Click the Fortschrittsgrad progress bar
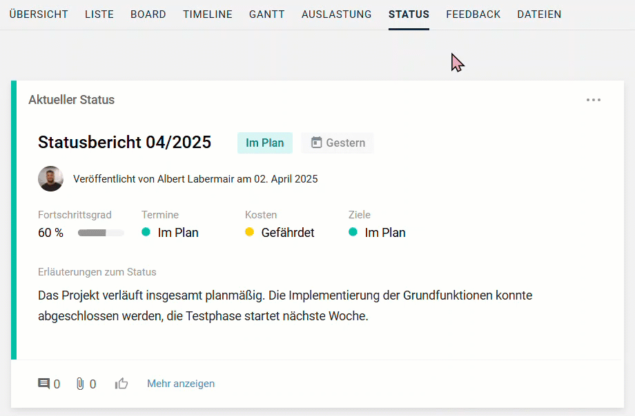 101,233
